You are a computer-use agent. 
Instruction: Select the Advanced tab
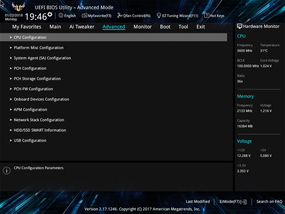coord(114,27)
